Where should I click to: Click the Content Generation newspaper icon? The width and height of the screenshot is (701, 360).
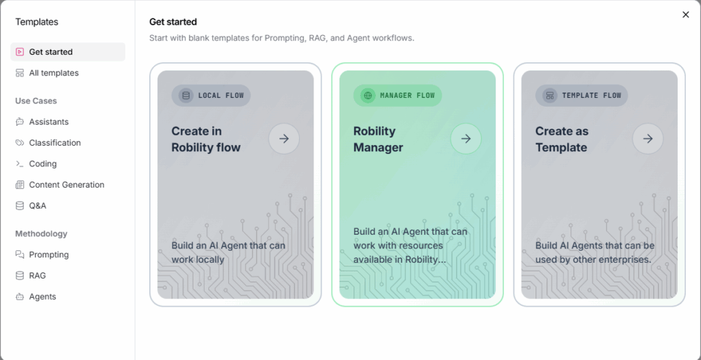click(20, 185)
